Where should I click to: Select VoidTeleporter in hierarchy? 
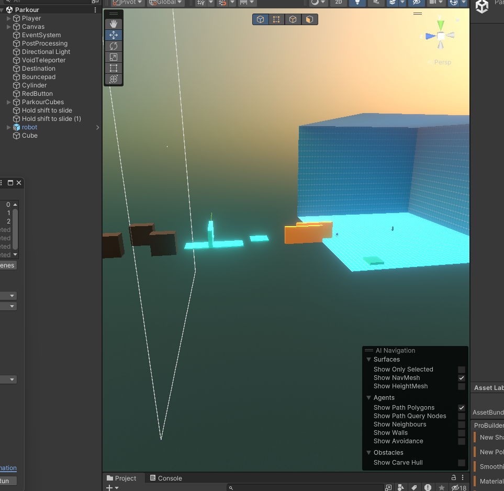coord(43,60)
